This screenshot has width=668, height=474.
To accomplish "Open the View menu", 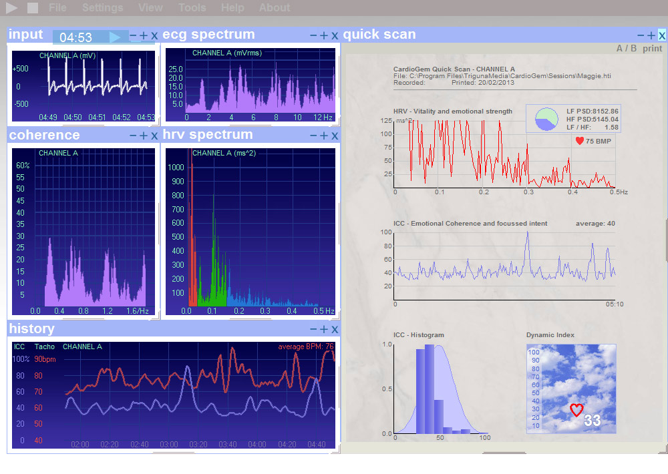I will [x=150, y=7].
